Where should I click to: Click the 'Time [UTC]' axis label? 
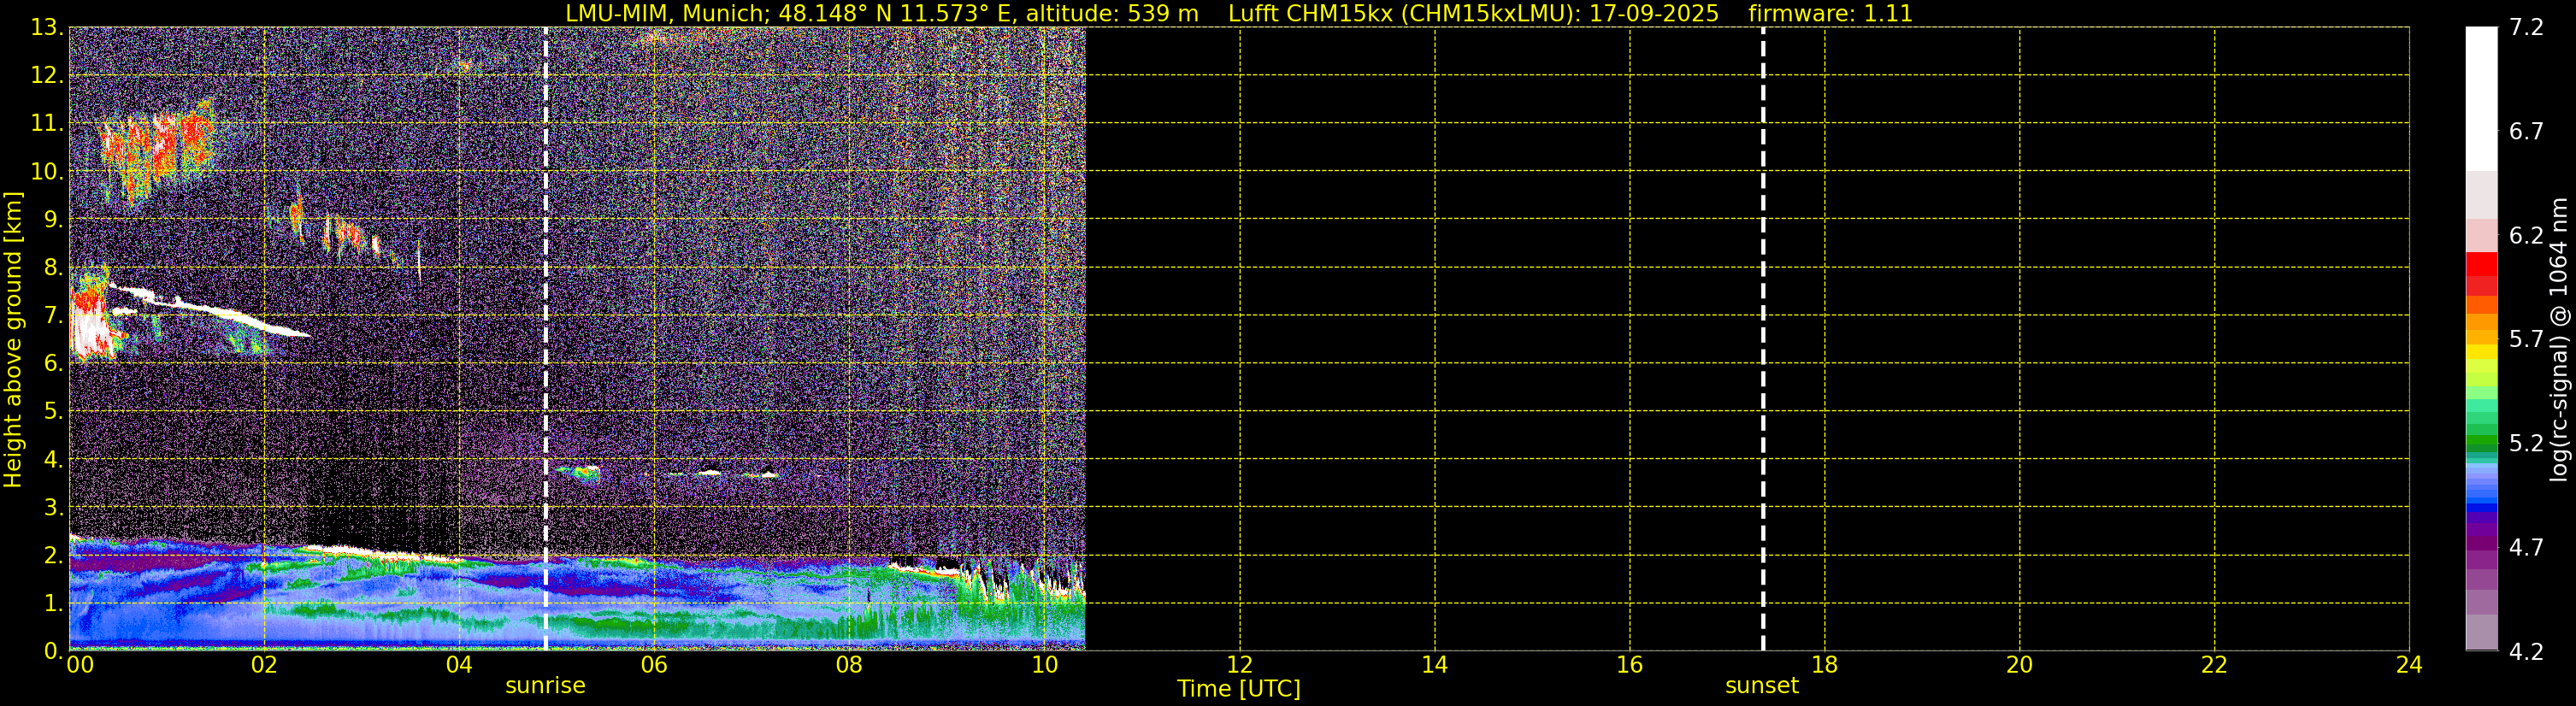(1239, 689)
